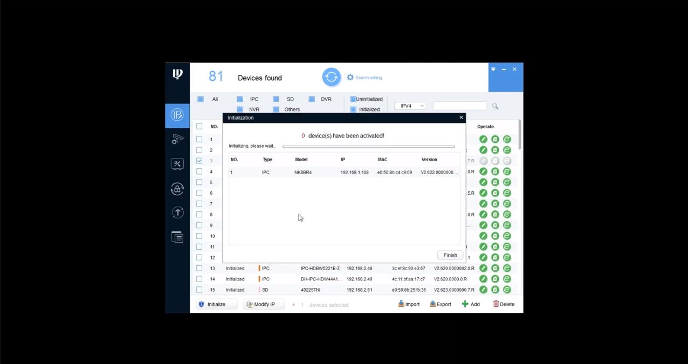The width and height of the screenshot is (688, 364).
Task: Open web page icon for row 10
Action: [507, 236]
